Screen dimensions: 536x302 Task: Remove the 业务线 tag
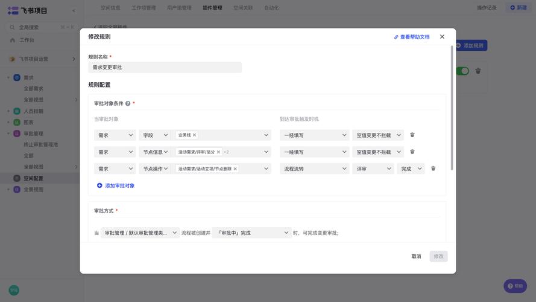click(x=195, y=135)
